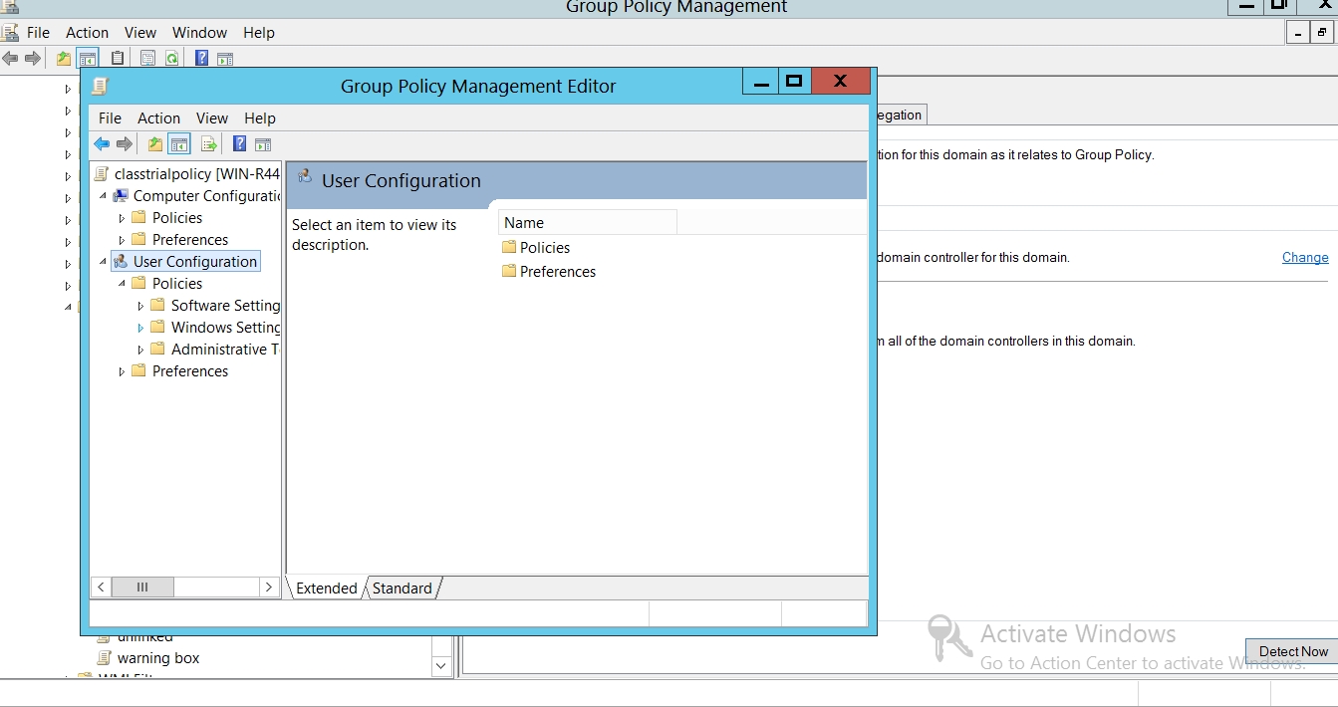Viewport: 1338px width, 707px height.
Task: Click scroll-down arrow in the Group Policy Management tree
Action: [441, 664]
